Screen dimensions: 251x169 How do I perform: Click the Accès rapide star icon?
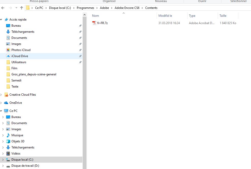(x=6, y=20)
